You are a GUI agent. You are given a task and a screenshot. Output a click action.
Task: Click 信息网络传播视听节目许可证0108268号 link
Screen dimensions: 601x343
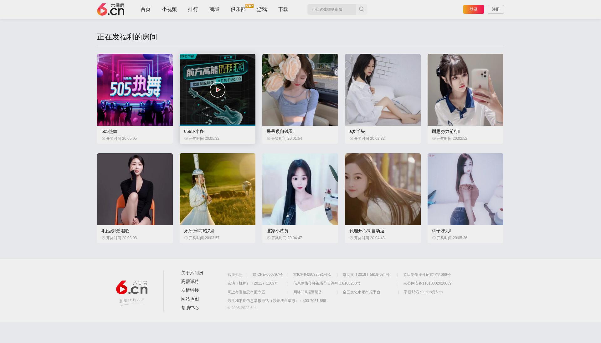pyautogui.click(x=327, y=284)
